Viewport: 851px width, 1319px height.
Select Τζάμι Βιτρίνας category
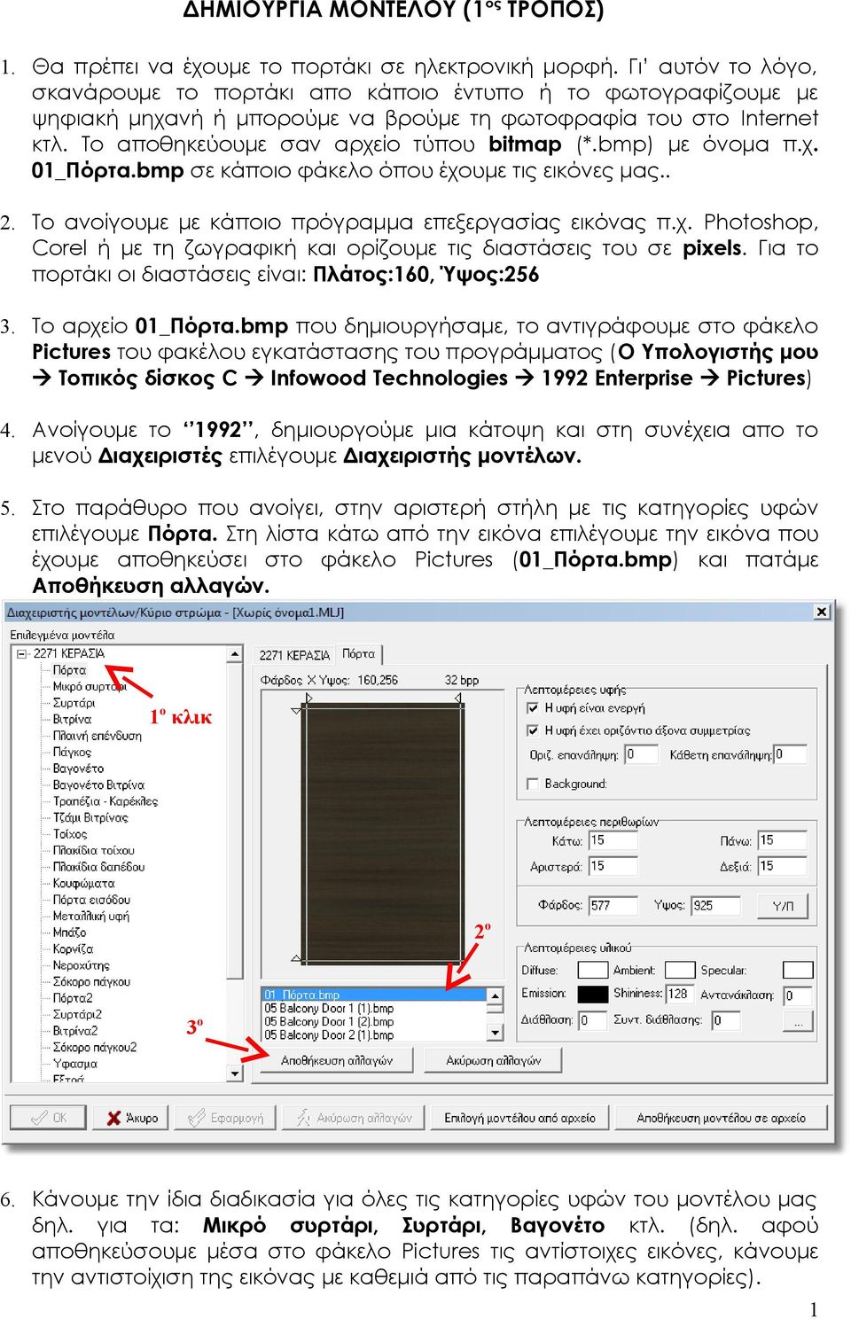tap(90, 817)
